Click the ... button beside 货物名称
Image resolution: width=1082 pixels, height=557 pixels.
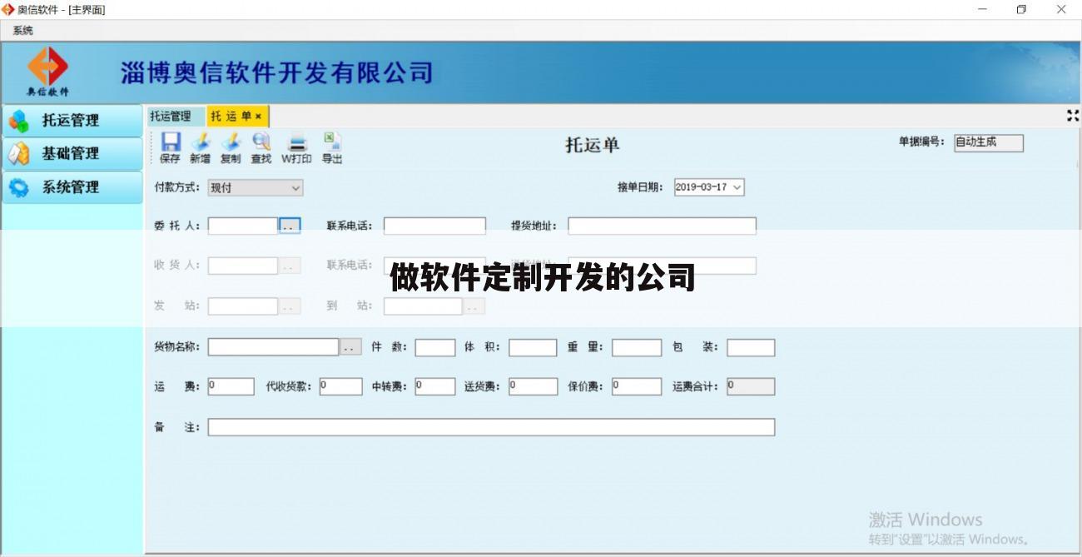(349, 347)
